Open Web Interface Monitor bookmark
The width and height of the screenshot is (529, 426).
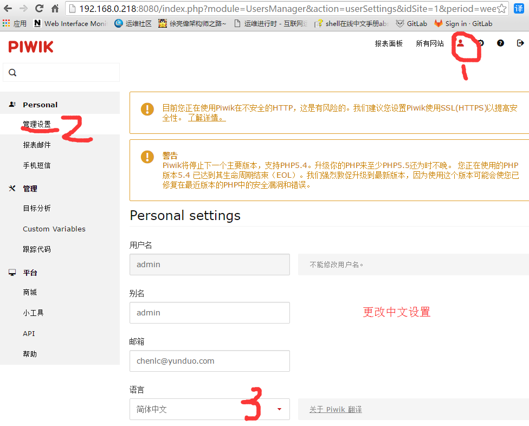[x=70, y=24]
